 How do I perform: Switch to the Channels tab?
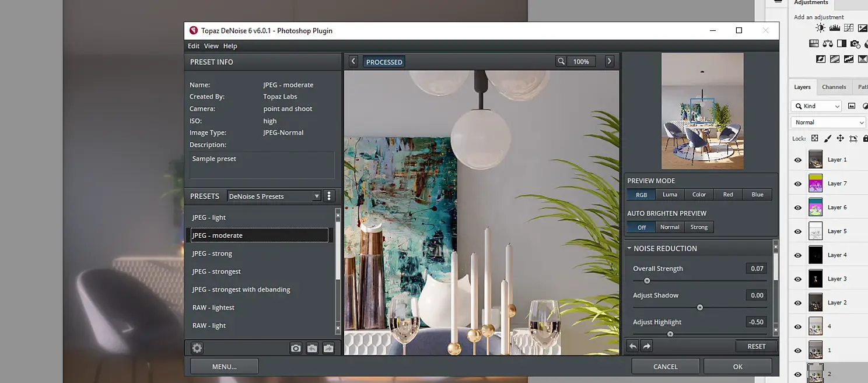coord(834,87)
